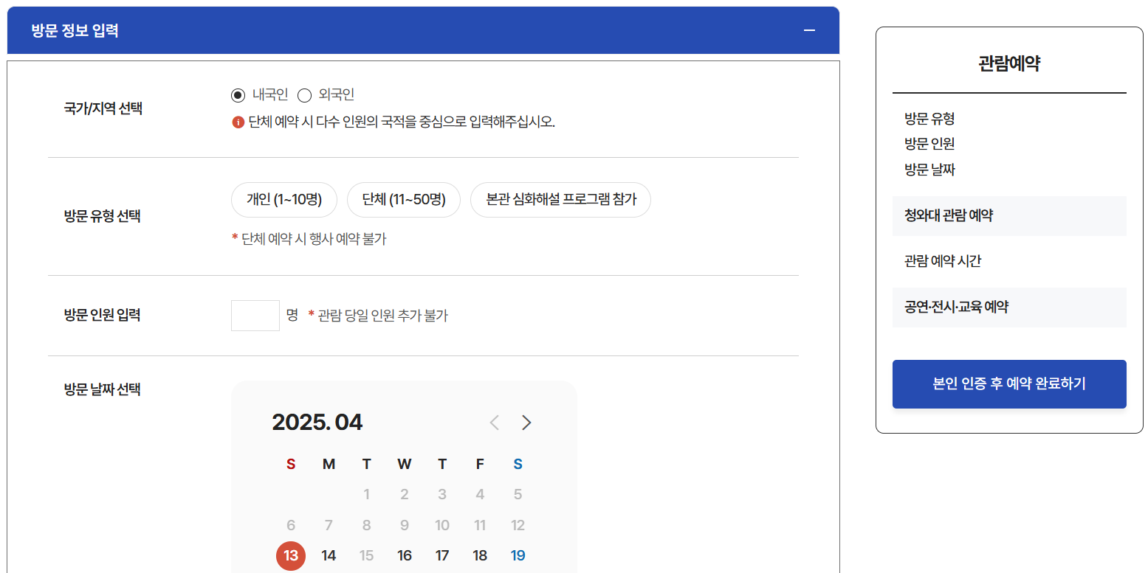
Task: Select the 외국인 radio button
Action: point(303,94)
